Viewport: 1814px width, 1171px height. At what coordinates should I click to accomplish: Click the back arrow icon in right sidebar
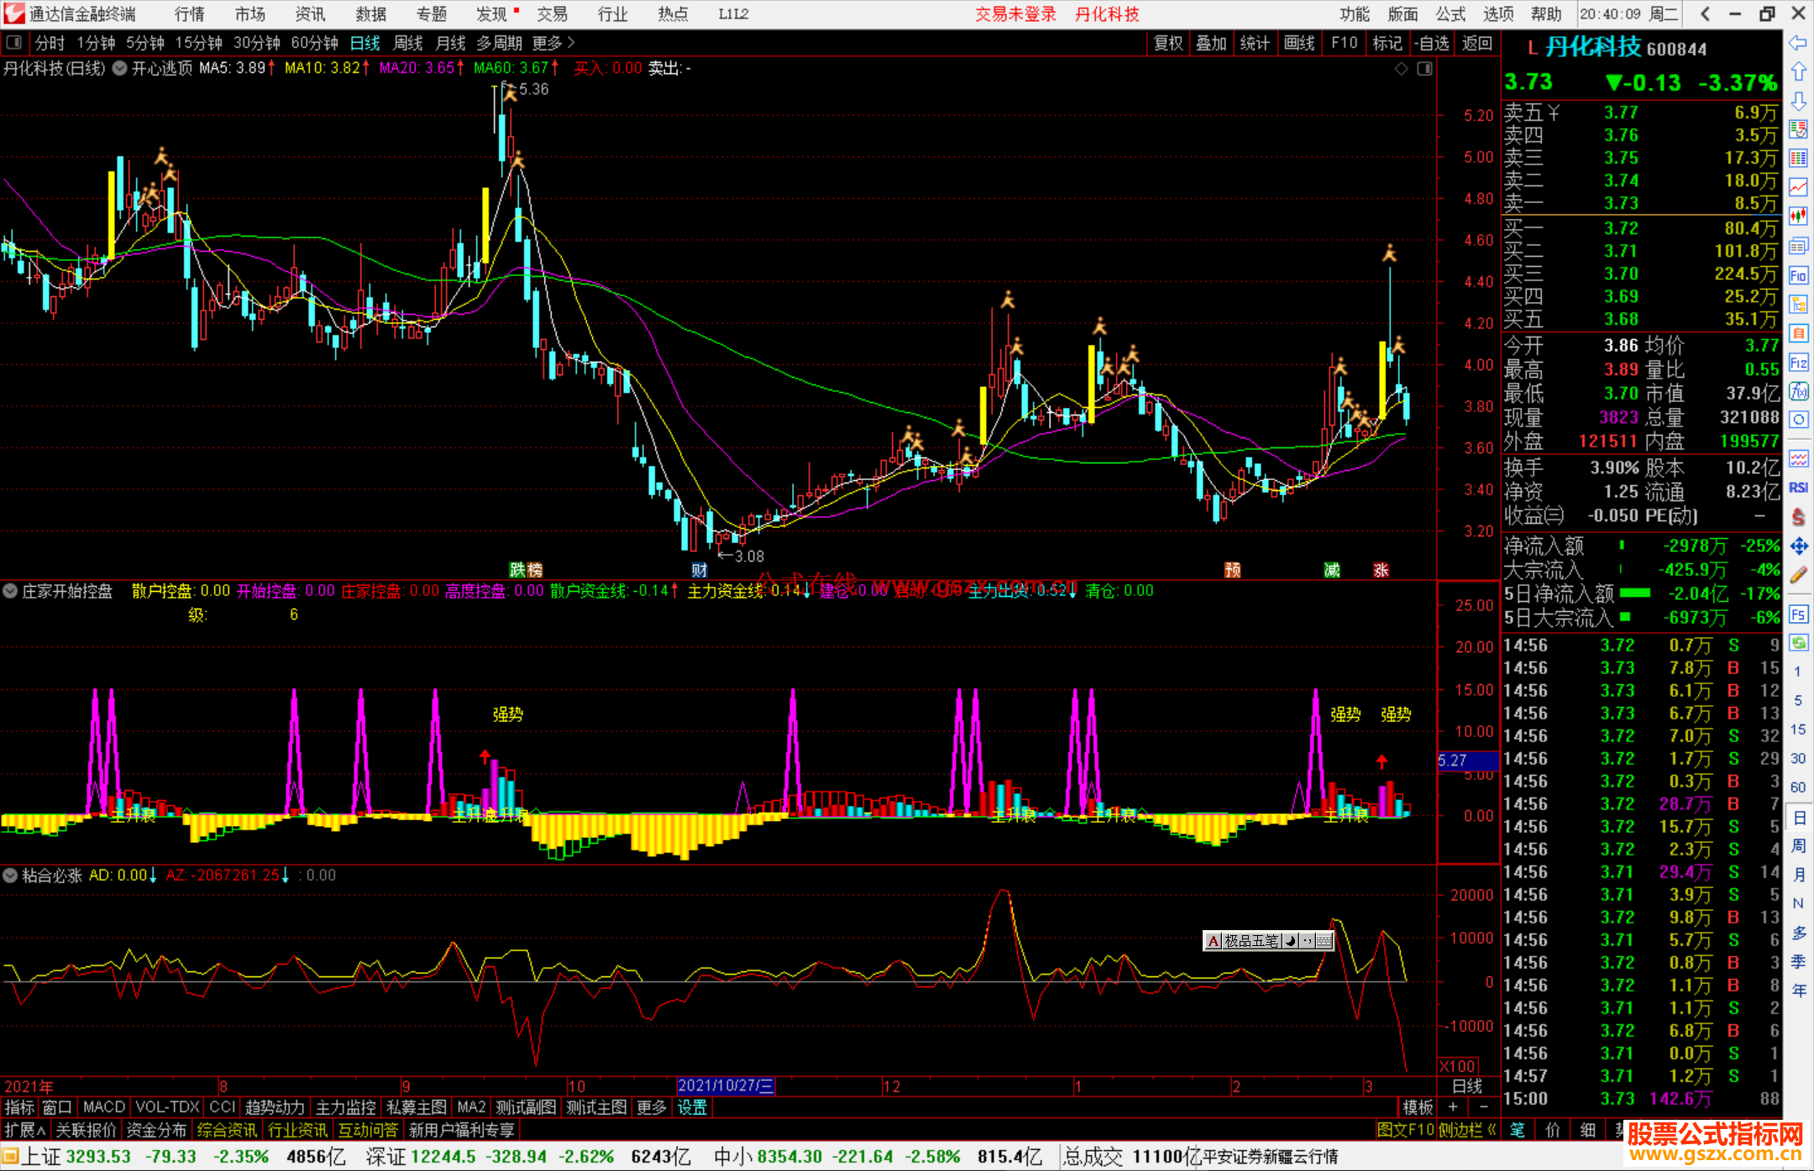(1798, 43)
